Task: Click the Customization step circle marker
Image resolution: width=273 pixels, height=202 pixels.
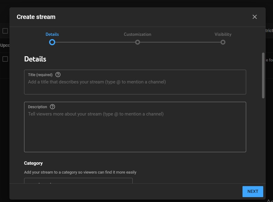Action: 138,42
